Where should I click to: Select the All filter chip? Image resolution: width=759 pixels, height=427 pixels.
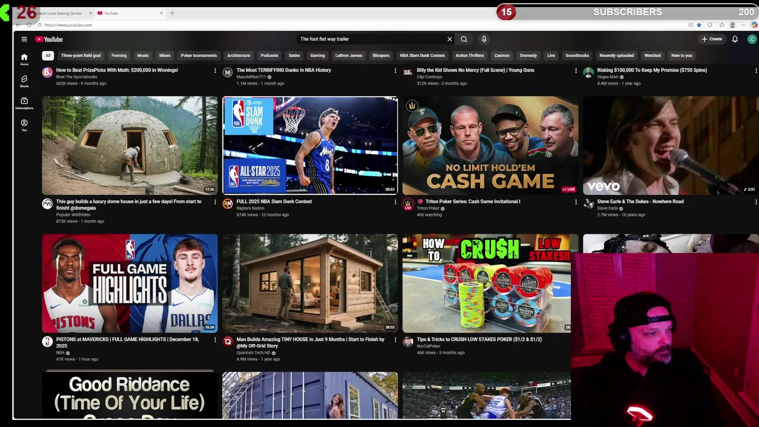(48, 56)
